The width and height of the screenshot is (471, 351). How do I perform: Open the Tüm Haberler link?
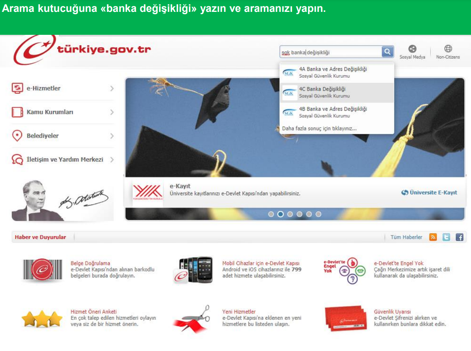(x=406, y=237)
